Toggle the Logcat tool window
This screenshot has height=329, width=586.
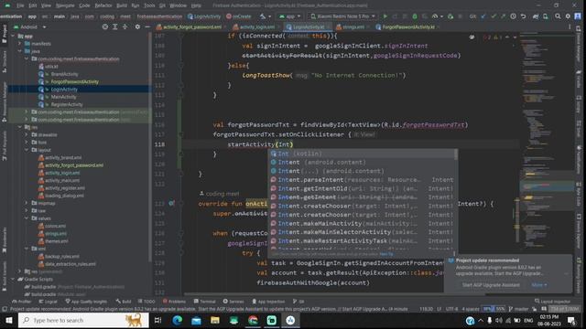click(x=48, y=302)
